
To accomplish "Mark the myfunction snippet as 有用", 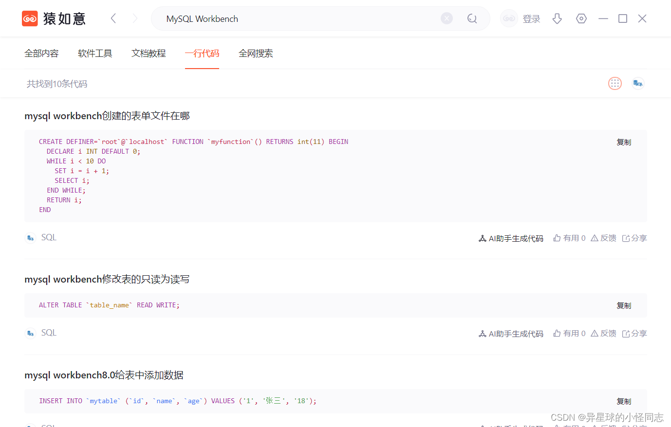I will (x=569, y=238).
